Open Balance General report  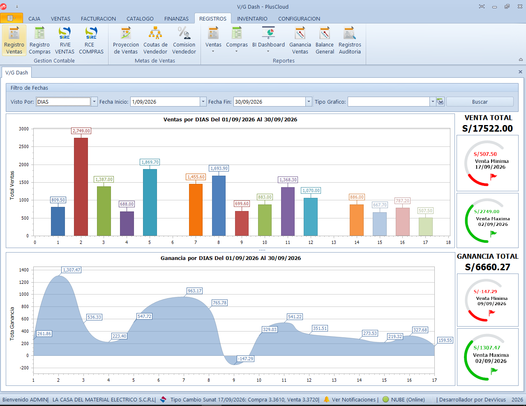pyautogui.click(x=325, y=40)
